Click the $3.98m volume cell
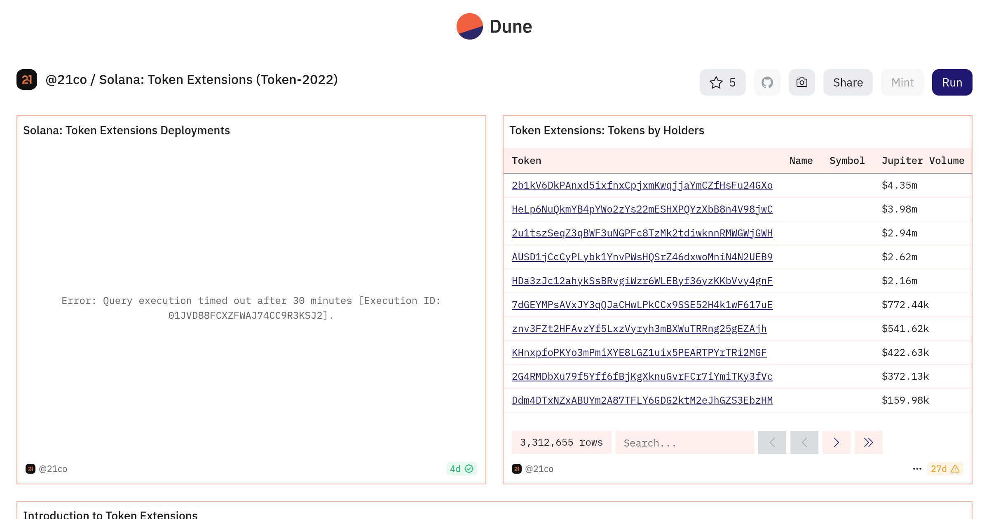The height and width of the screenshot is (519, 989). pos(899,209)
